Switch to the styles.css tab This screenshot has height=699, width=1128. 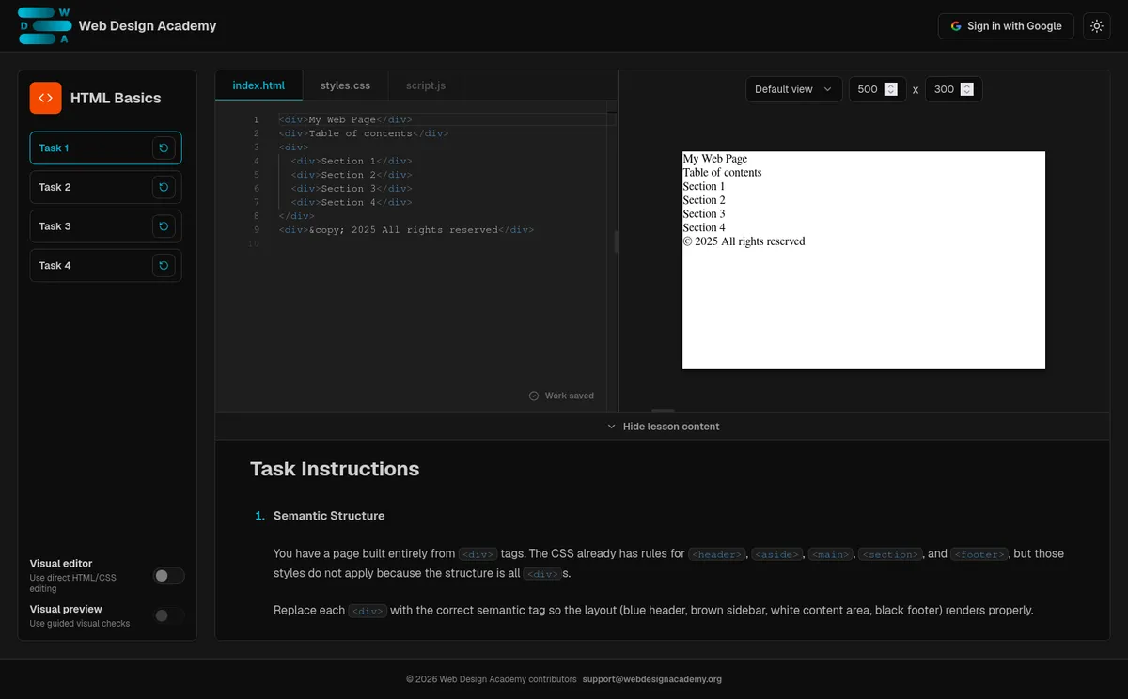[345, 85]
